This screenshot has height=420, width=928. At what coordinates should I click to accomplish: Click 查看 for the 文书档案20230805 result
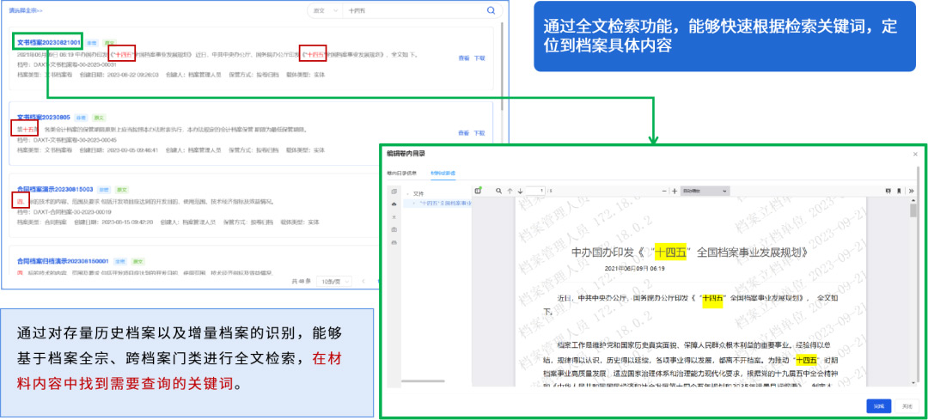(x=464, y=133)
